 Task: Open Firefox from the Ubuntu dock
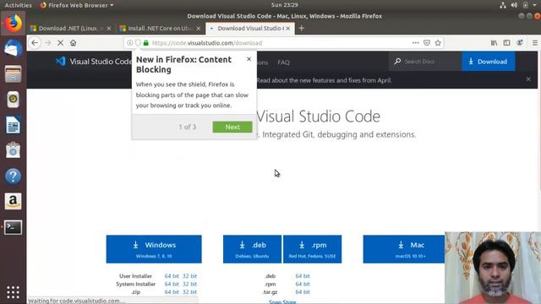click(14, 24)
